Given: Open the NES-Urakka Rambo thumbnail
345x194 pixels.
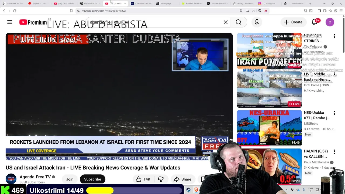Looking at the screenshot, I should (x=269, y=128).
